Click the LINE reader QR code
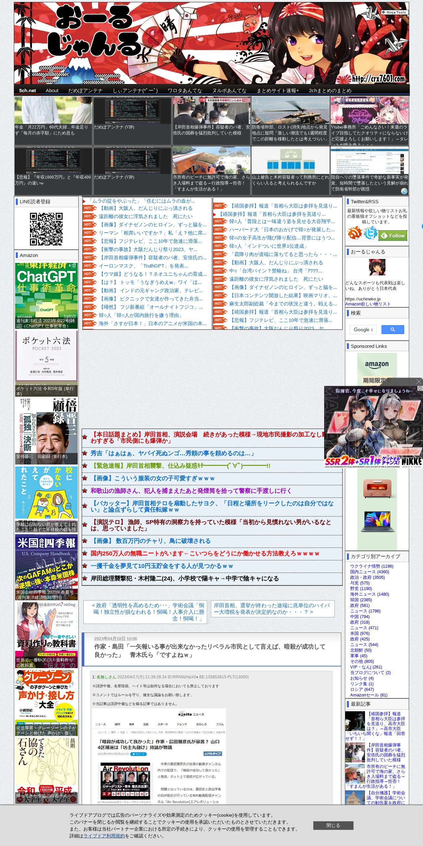The height and width of the screenshot is (846, 423). pyautogui.click(x=46, y=229)
